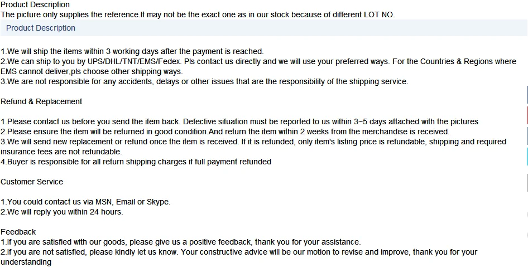The height and width of the screenshot is (268, 528).
Task: Click the top Product Description heading text
Action: pos(35,4)
